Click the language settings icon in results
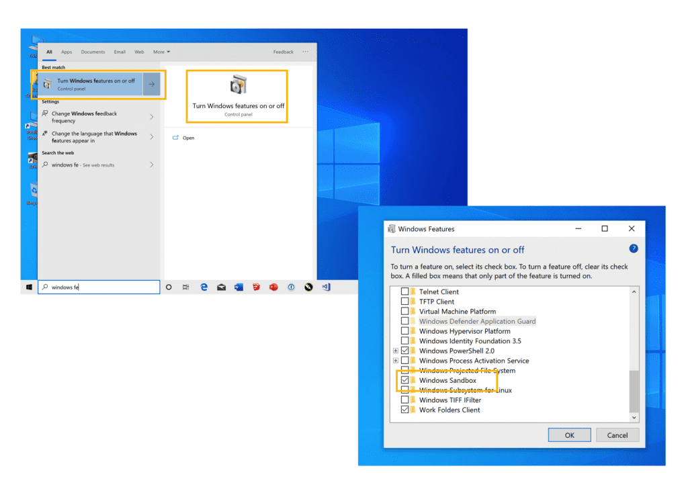 point(45,134)
